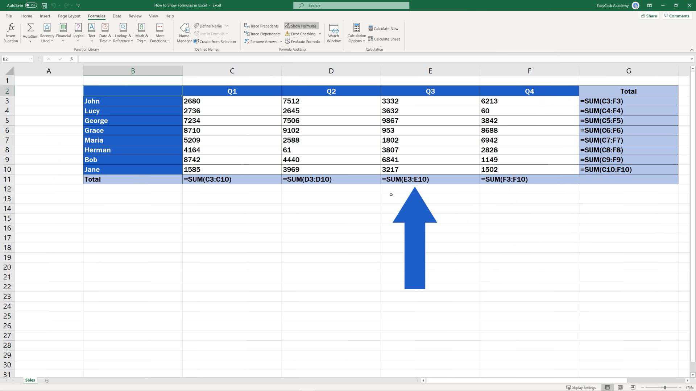Open the Comments pane
Image resolution: width=696 pixels, height=391 pixels.
(676, 16)
